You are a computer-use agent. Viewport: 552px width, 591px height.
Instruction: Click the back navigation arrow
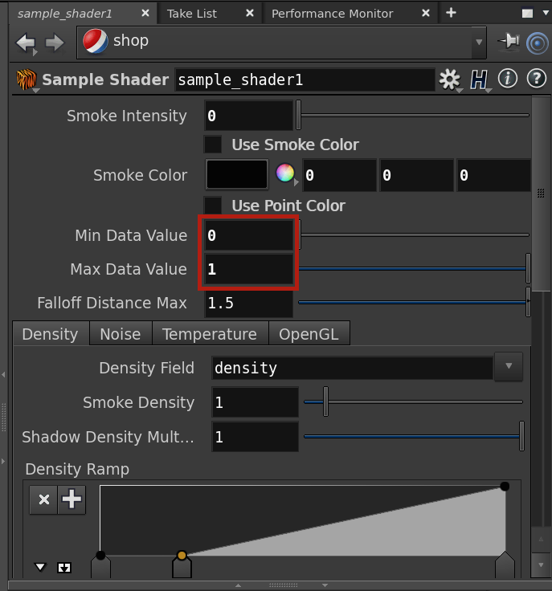[25, 43]
